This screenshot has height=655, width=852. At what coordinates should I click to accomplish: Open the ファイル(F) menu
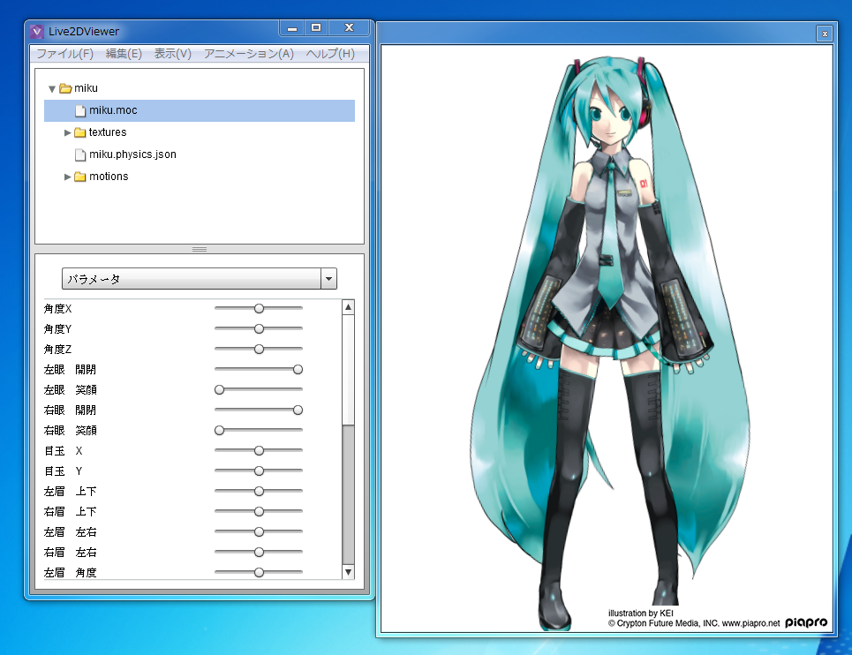[x=64, y=54]
